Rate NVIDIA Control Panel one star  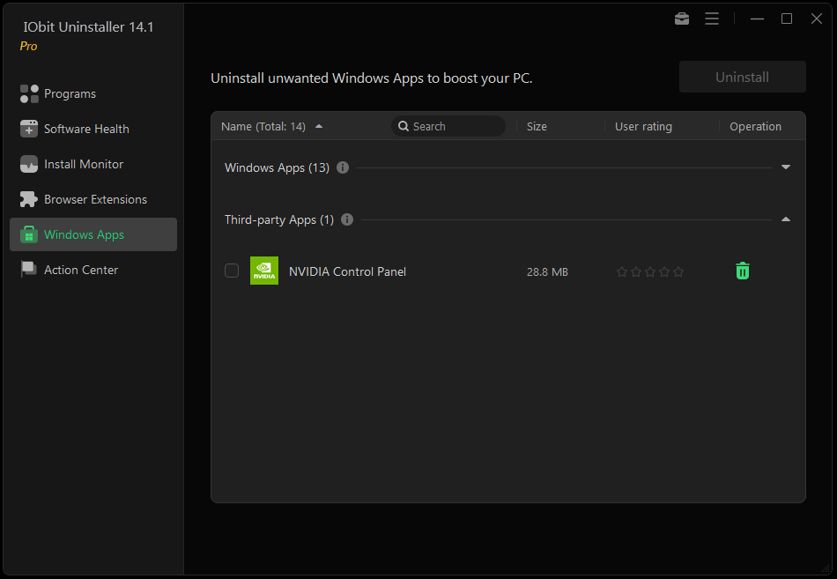point(622,271)
